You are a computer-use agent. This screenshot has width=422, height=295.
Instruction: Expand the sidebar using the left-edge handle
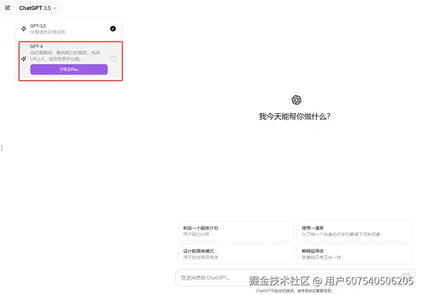coord(2,147)
